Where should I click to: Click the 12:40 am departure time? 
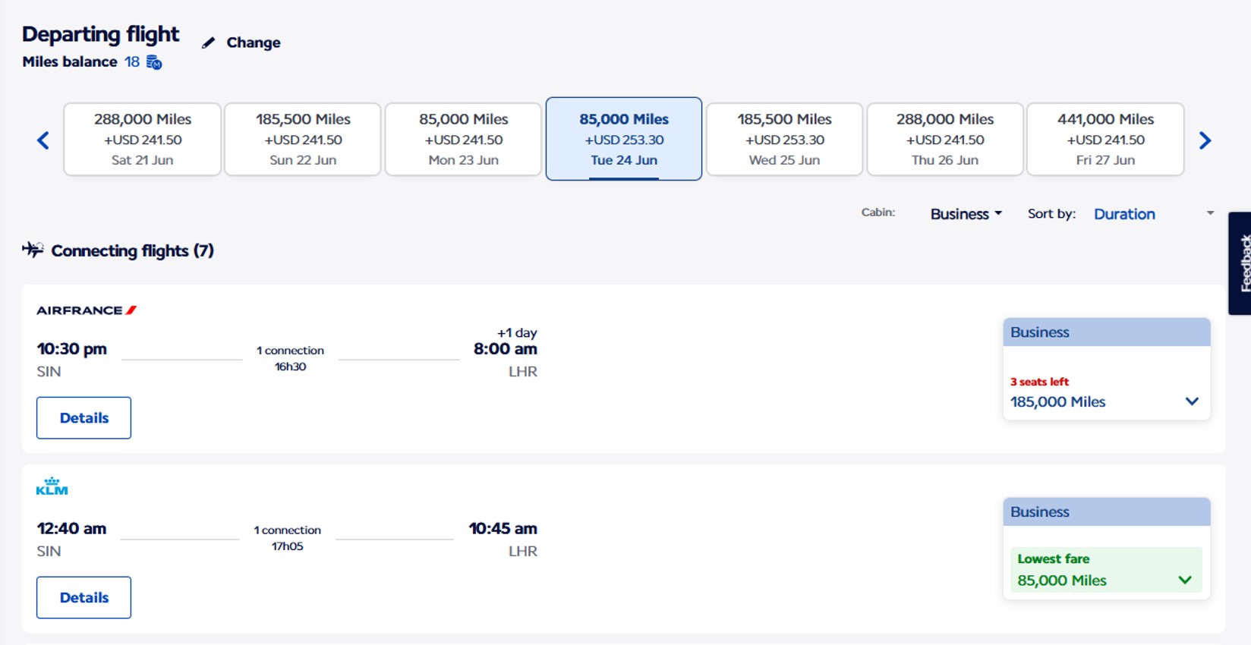click(71, 528)
